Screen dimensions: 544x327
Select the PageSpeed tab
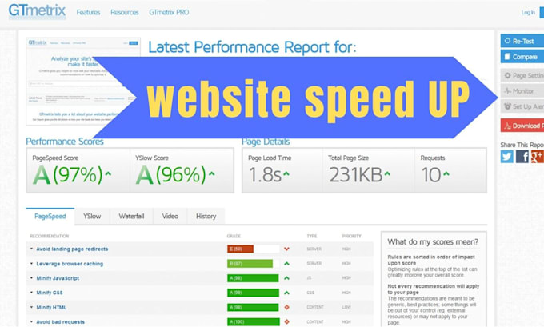pyautogui.click(x=50, y=217)
